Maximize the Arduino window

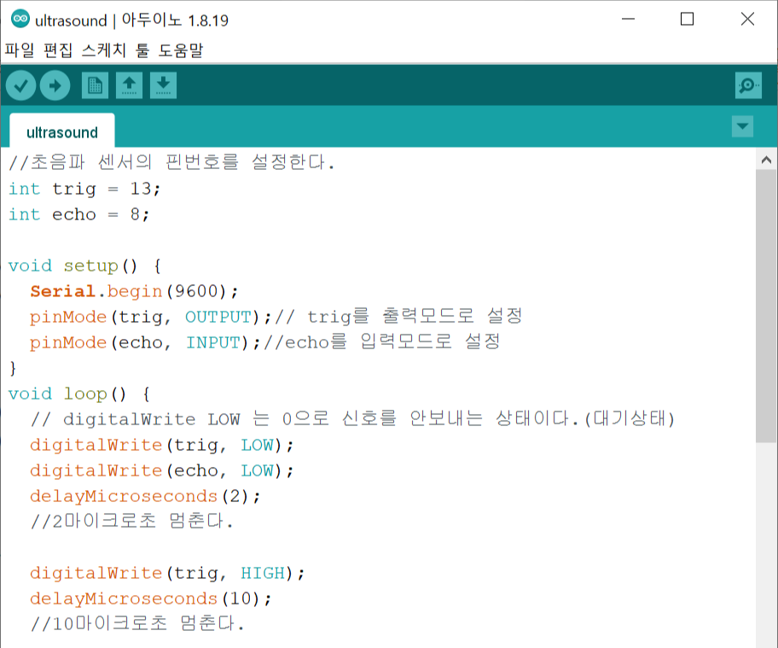coord(687,20)
